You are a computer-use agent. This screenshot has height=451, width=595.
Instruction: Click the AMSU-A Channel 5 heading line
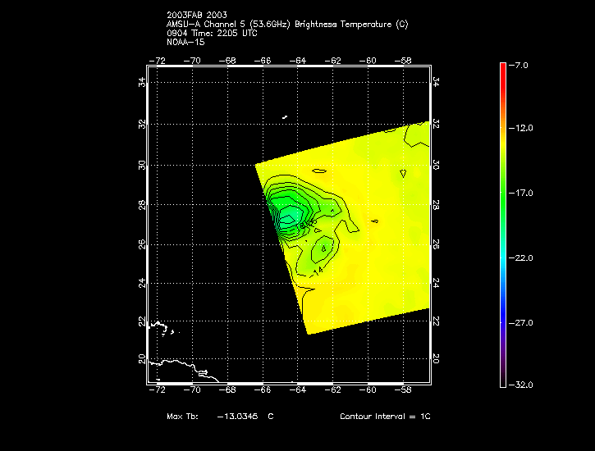coord(286,25)
